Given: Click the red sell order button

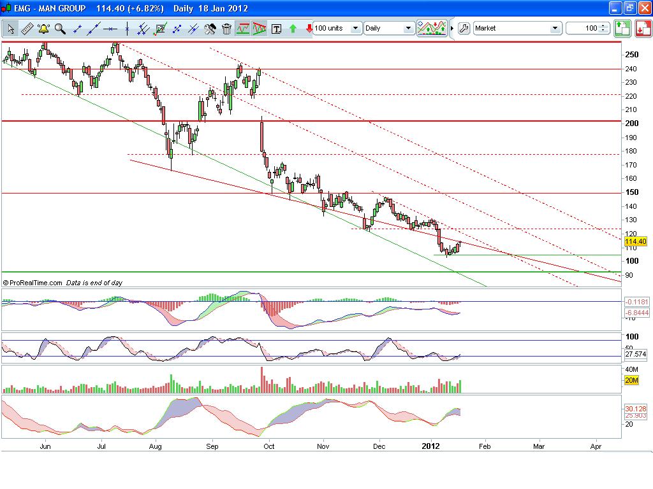Looking at the screenshot, I should coord(643,29).
